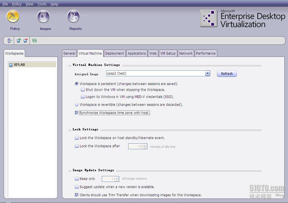This screenshot has width=288, height=203.
Task: Open the View menu
Action: point(29,4)
